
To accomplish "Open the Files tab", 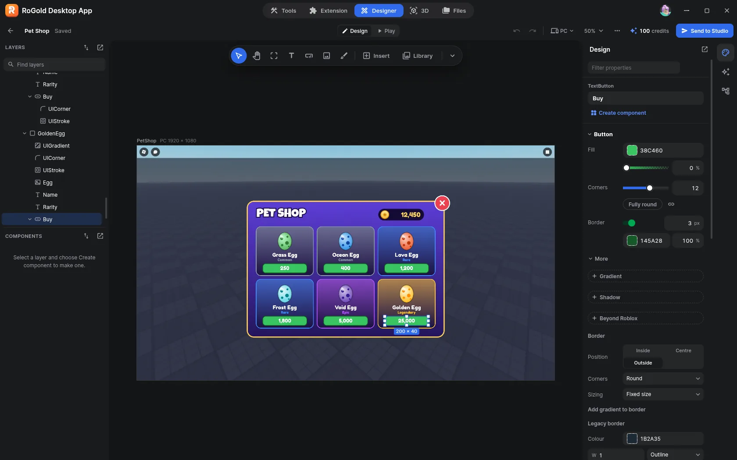I will 454,11.
